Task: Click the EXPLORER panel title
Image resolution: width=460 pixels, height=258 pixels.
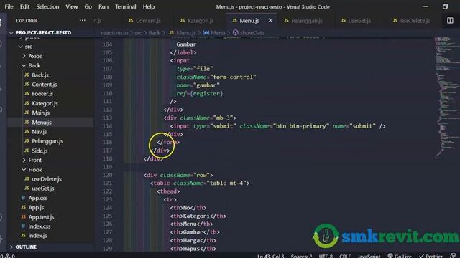Action: 27,21
